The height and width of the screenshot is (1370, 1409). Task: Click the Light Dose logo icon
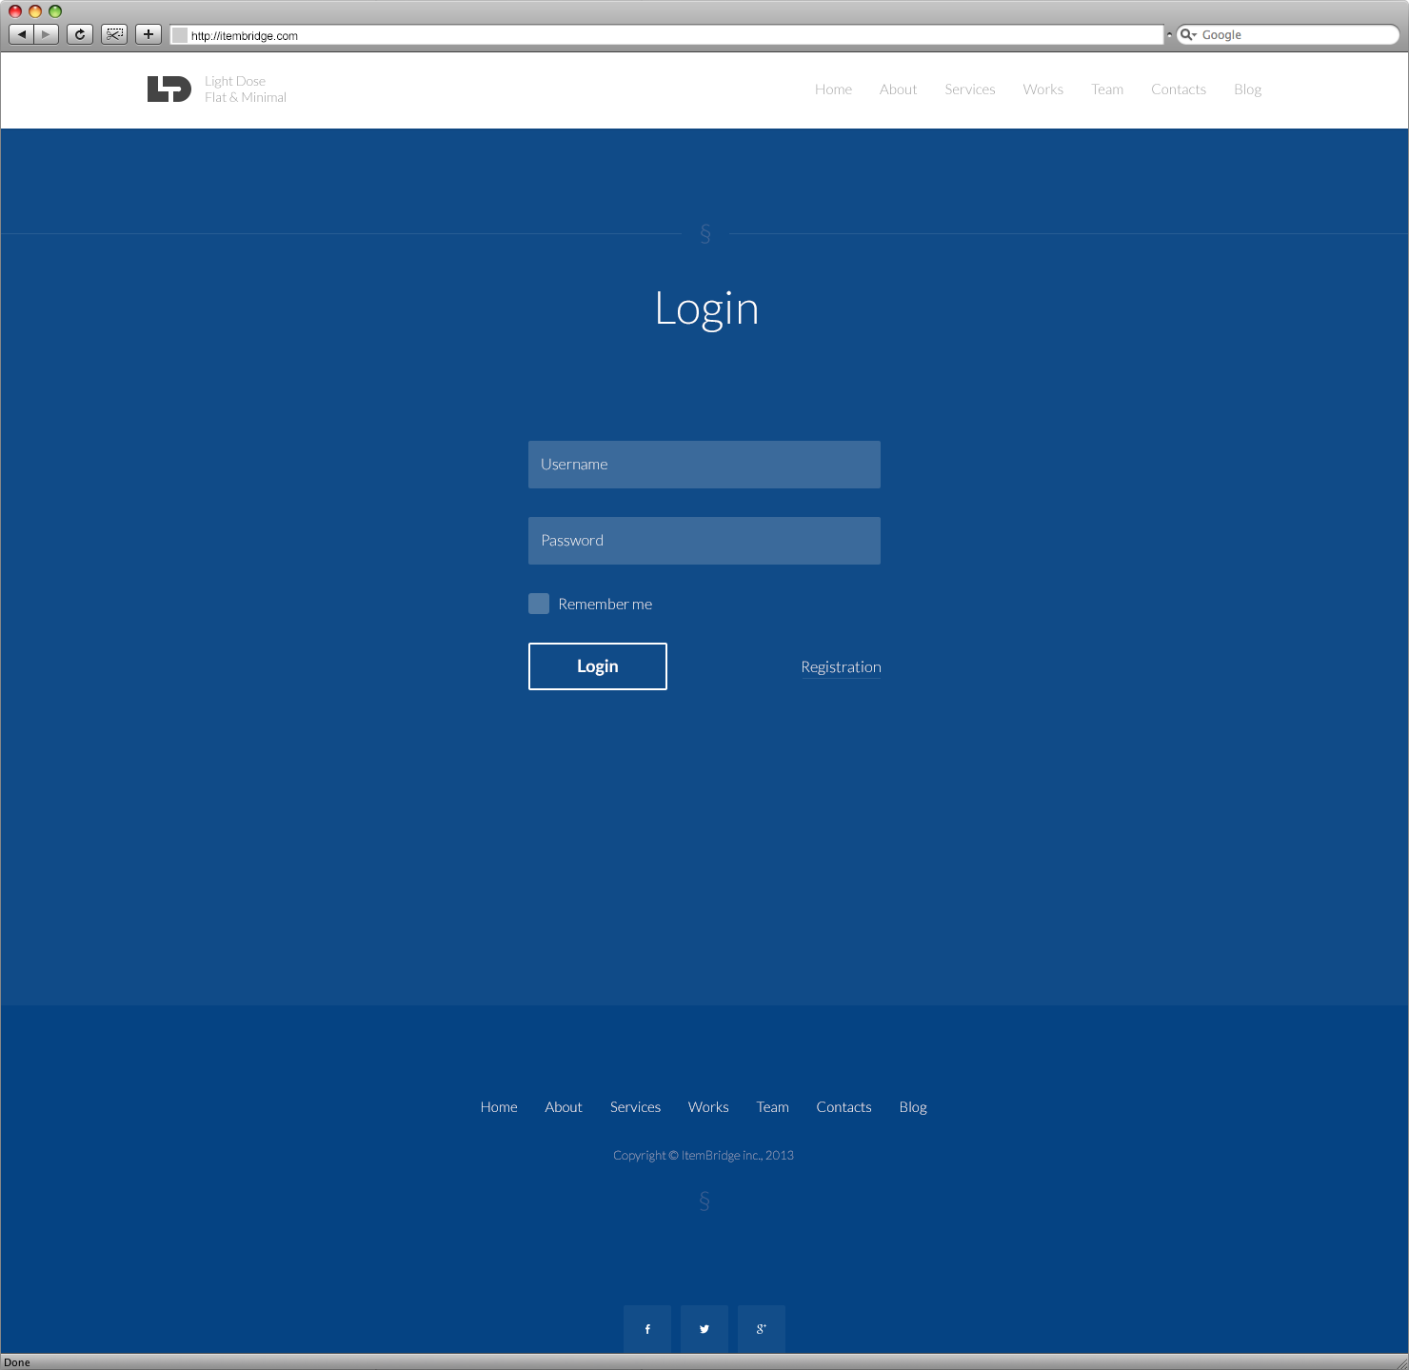point(169,89)
